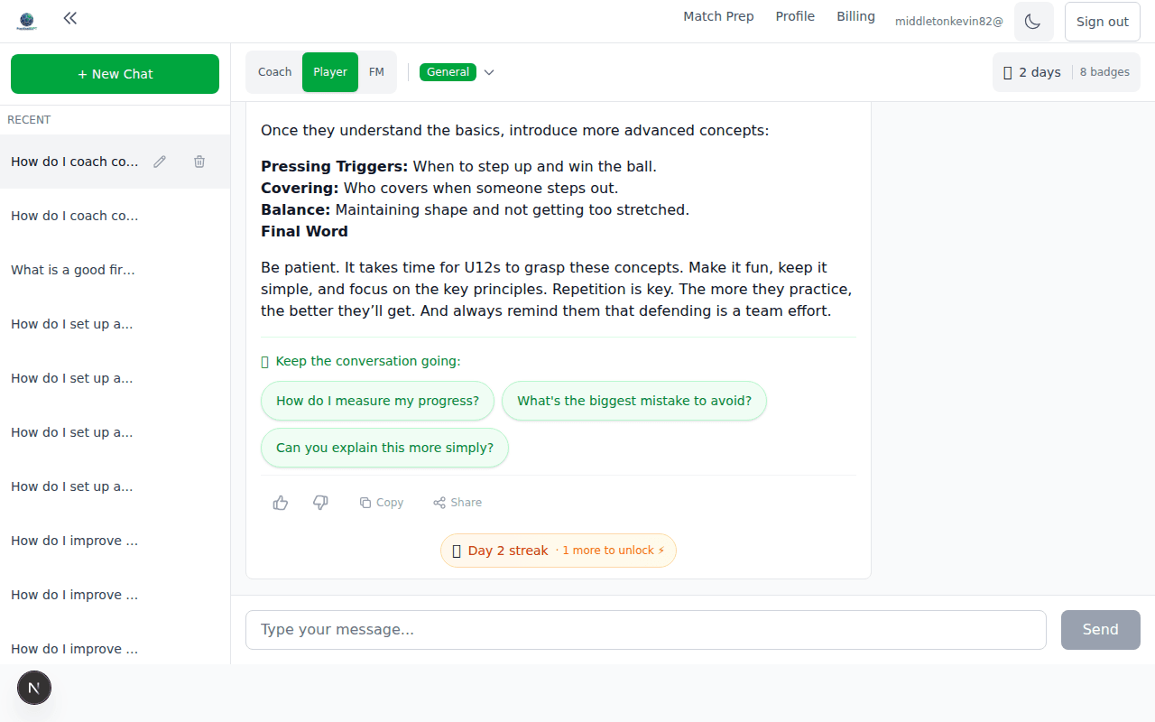Click the 2 days streak counter
This screenshot has width=1155, height=722.
(x=1030, y=71)
